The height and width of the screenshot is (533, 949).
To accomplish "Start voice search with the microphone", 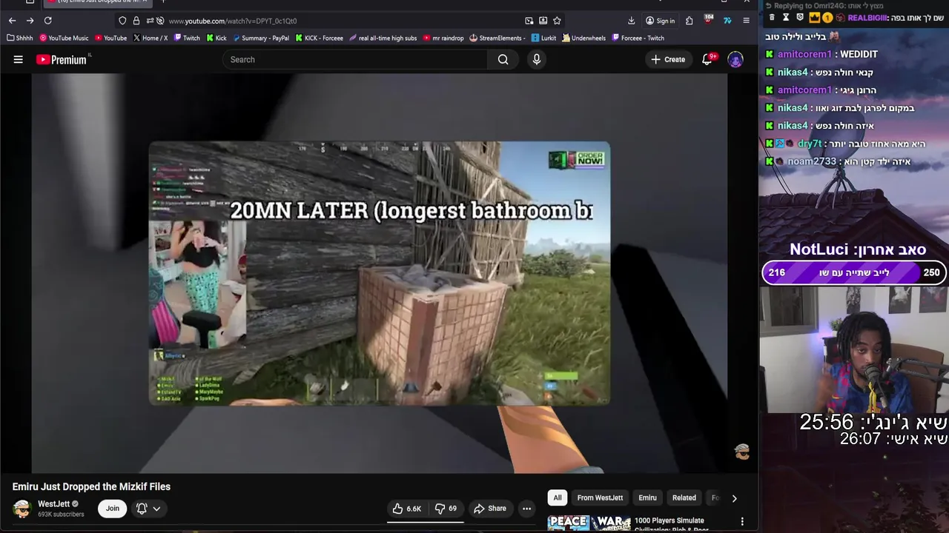I will point(537,59).
